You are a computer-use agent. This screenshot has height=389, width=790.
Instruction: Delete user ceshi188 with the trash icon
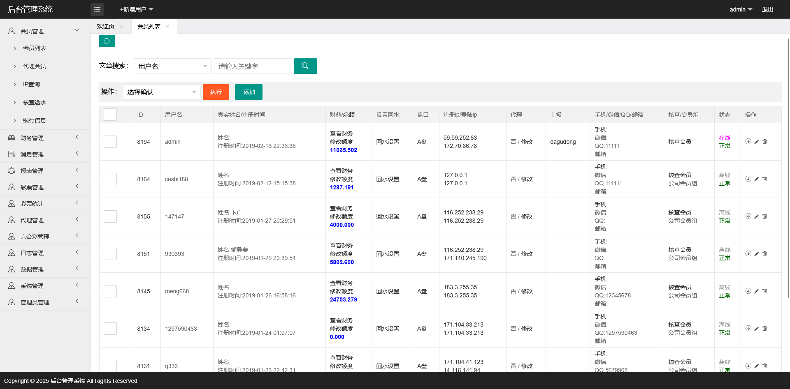(x=764, y=179)
